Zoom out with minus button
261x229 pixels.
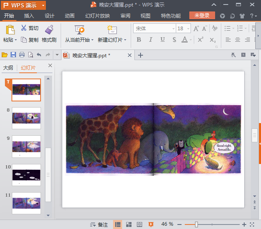(179, 225)
